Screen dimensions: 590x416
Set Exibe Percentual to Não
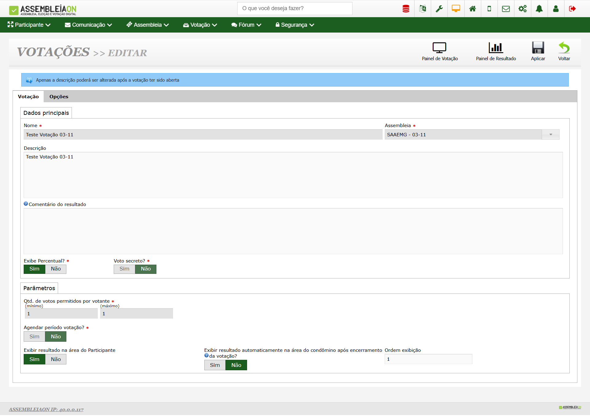pos(56,269)
